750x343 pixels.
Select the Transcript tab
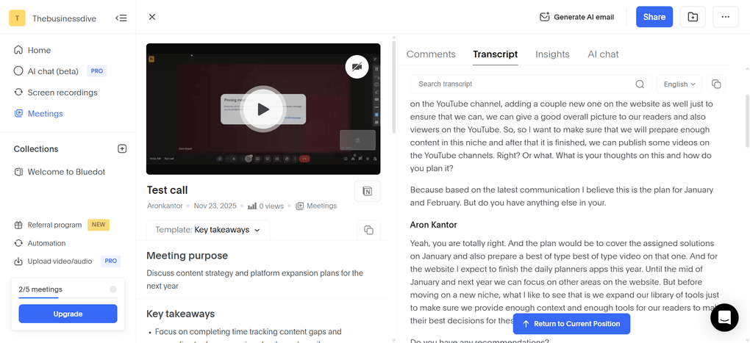[x=495, y=54]
